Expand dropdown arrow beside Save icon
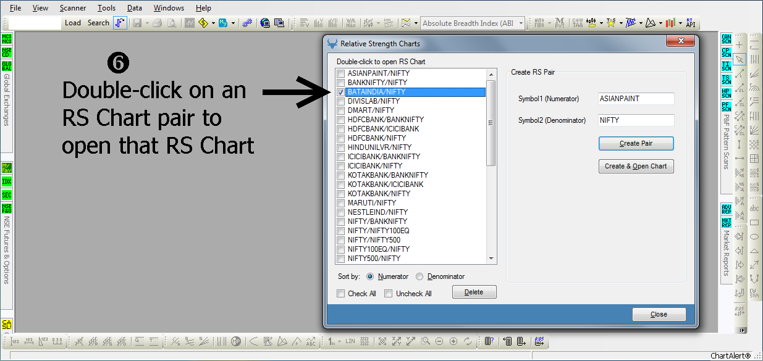 (x=147, y=23)
